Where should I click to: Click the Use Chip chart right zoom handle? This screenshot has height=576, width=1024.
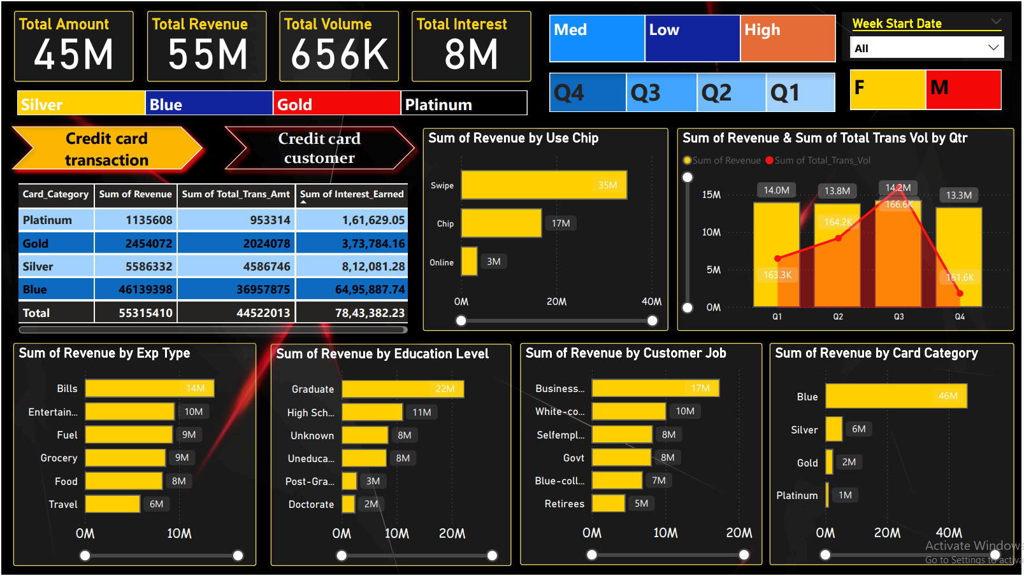(653, 321)
